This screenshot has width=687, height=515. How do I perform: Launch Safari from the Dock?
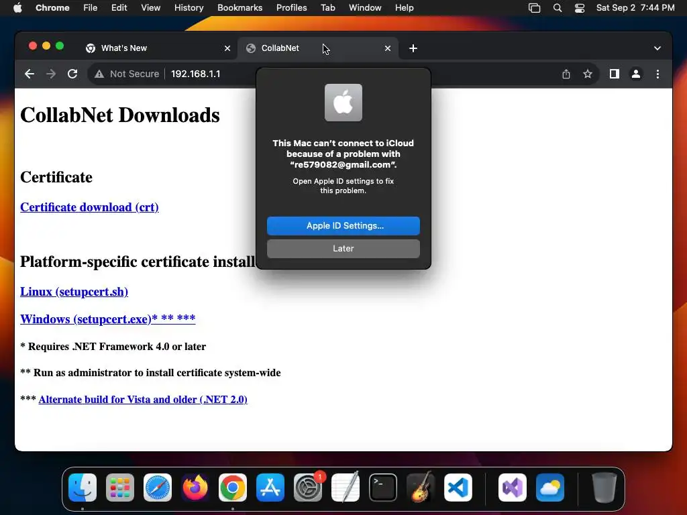158,488
